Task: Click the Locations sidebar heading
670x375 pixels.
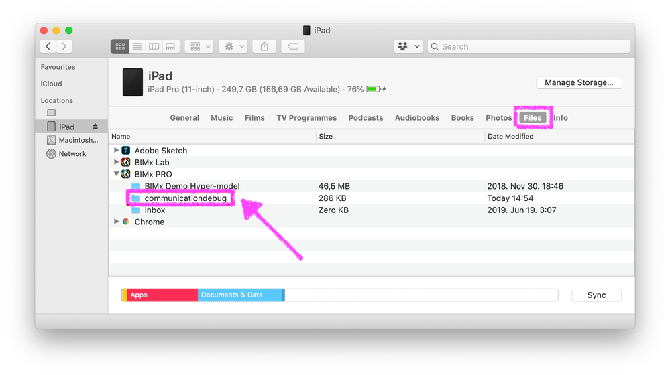Action: coord(57,100)
